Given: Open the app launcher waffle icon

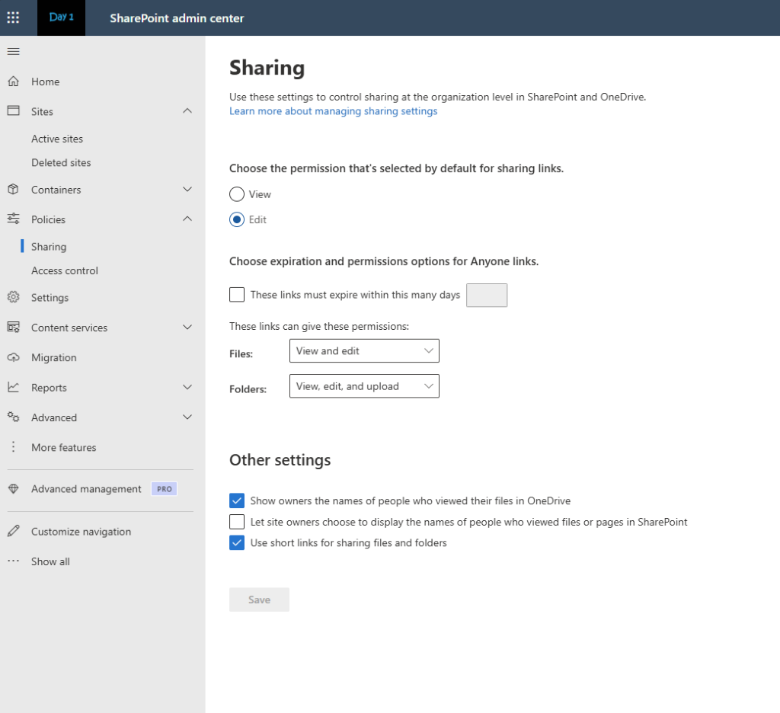Looking at the screenshot, I should [x=14, y=18].
